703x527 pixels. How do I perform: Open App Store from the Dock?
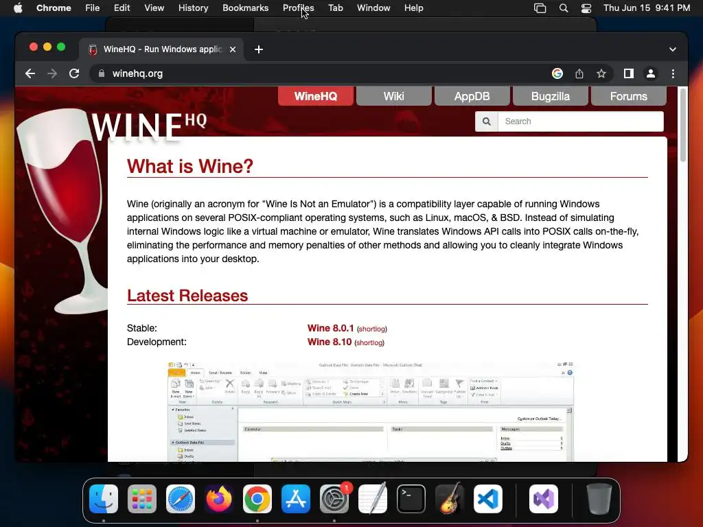[x=296, y=499]
